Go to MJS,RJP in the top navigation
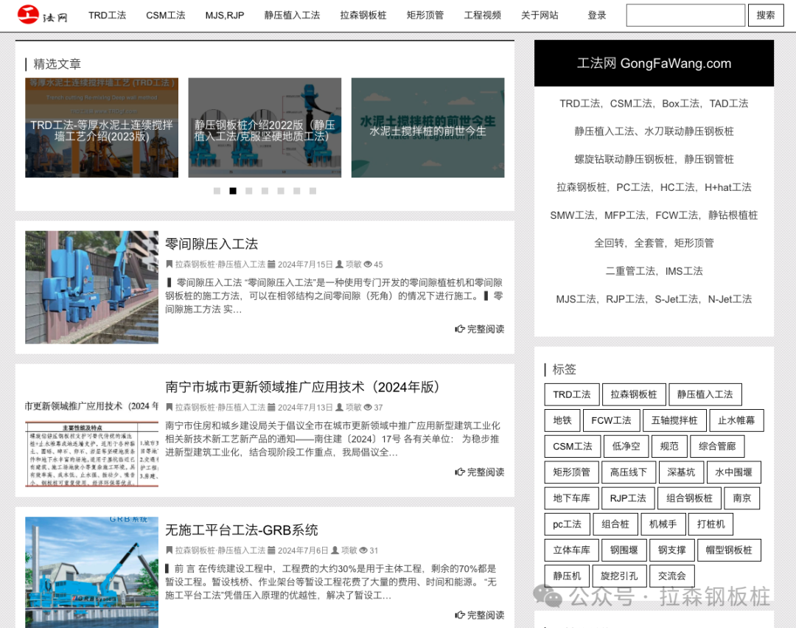 pos(224,15)
